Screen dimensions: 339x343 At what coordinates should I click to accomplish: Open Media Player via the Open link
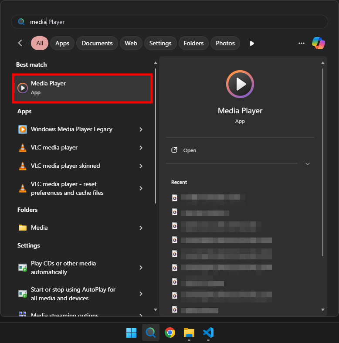point(190,150)
